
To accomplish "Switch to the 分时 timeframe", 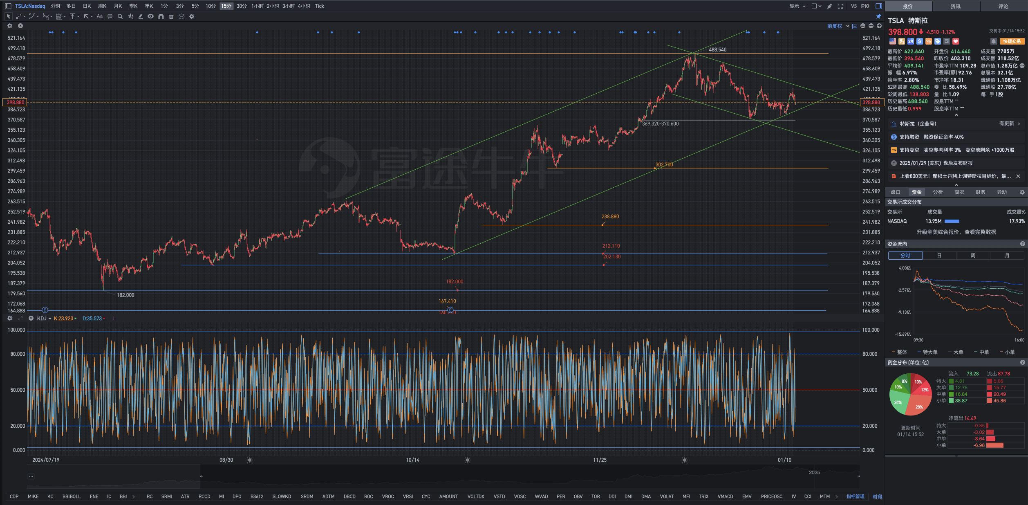I will [x=56, y=6].
